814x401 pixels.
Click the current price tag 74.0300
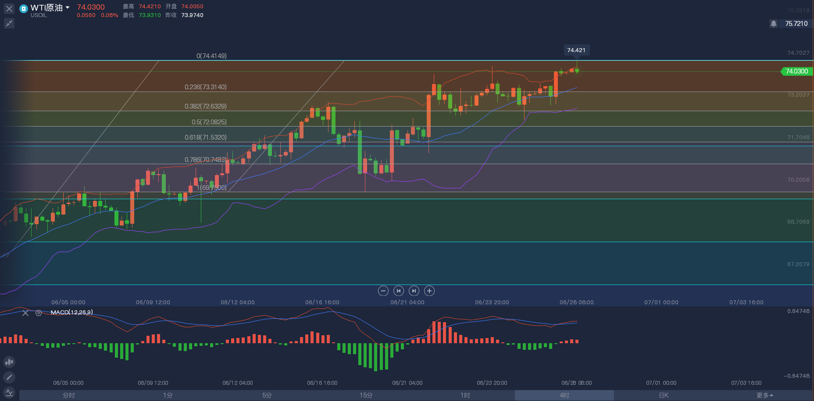[797, 71]
